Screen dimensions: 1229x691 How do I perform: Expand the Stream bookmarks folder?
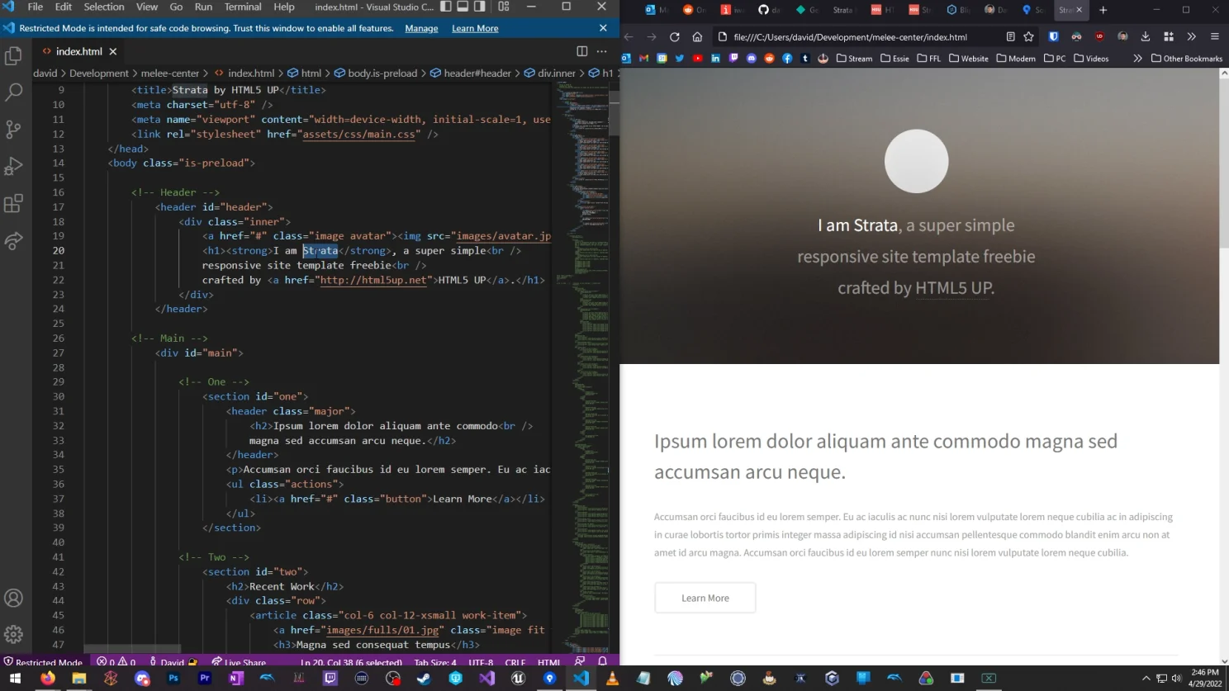coord(856,58)
